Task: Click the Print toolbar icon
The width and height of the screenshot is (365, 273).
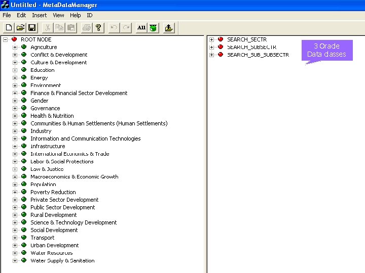Action: tap(87, 28)
